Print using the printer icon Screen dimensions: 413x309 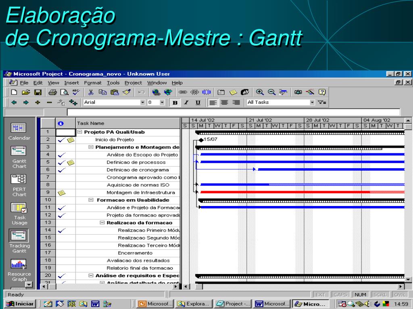click(x=52, y=92)
